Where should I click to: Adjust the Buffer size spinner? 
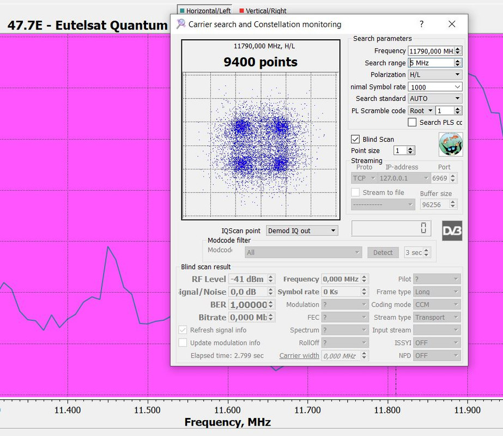[x=453, y=204]
